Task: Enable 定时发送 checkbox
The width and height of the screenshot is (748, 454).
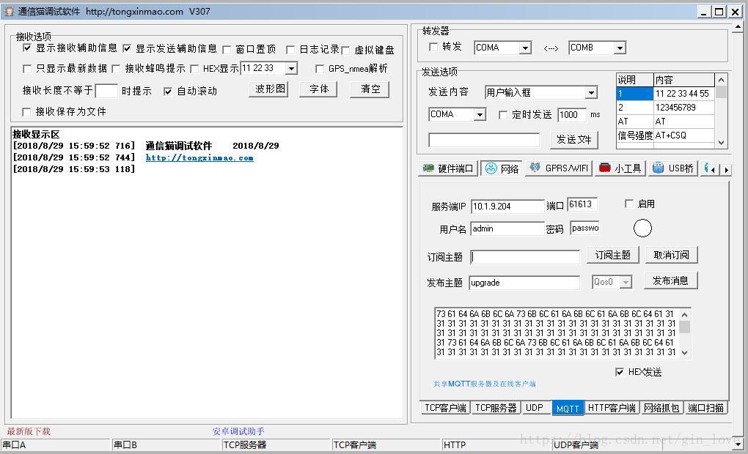Action: [x=503, y=114]
